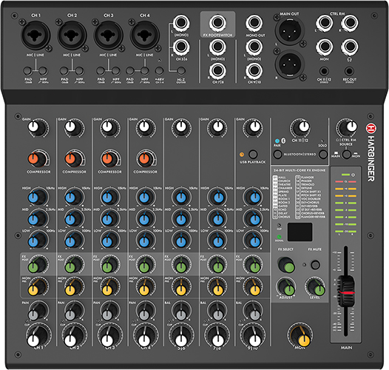389x370 pixels.
Task: Toggle the +48V phantom power switch
Action: coord(159,71)
